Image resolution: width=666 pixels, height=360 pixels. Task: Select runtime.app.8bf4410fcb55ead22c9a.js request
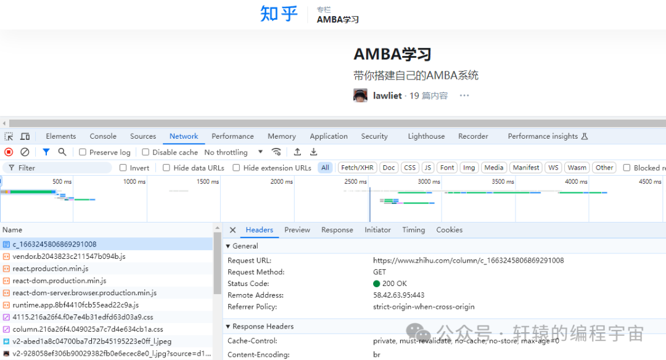106,305
